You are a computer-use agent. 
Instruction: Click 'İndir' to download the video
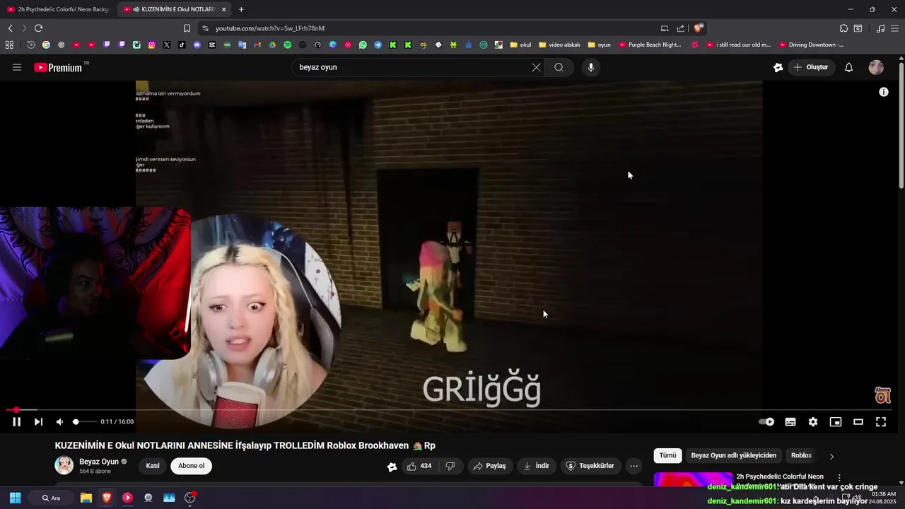tap(537, 466)
